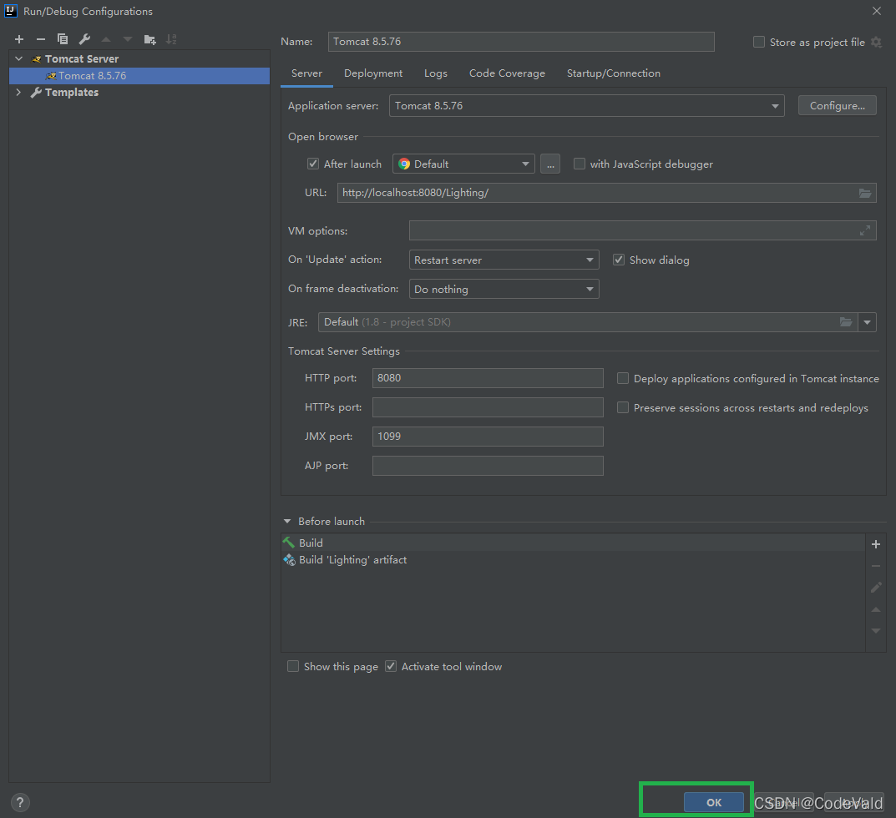Switch to the Deployment tab
This screenshot has width=896, height=818.
coord(373,73)
